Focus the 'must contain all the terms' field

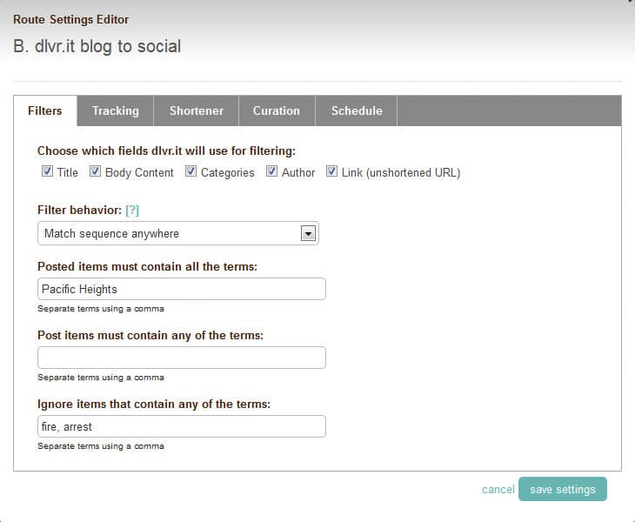182,289
